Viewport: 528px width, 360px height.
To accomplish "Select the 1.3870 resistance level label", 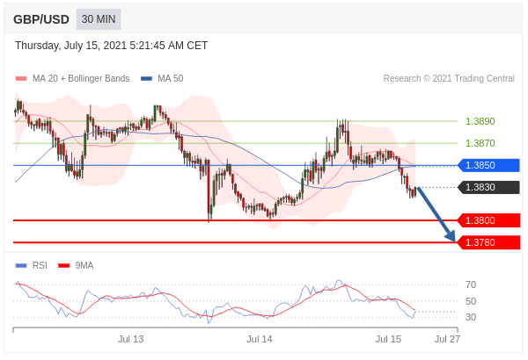I will 480,143.
